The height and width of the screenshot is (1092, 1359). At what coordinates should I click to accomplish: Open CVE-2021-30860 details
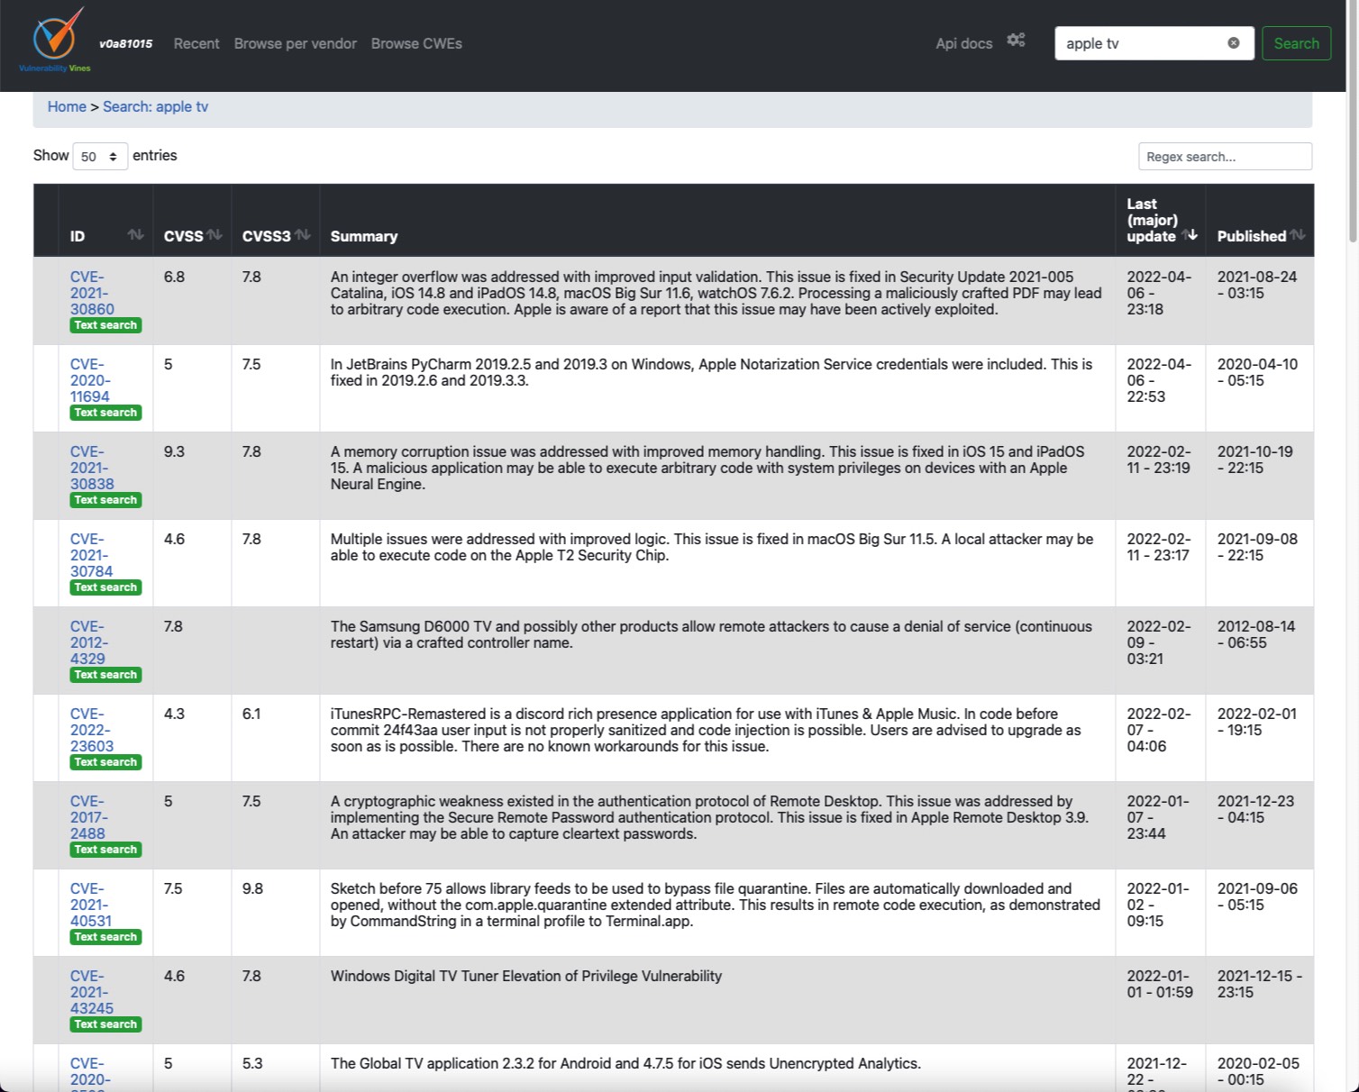(x=91, y=293)
